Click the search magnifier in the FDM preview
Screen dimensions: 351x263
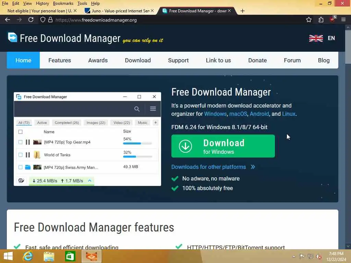[x=137, y=109]
